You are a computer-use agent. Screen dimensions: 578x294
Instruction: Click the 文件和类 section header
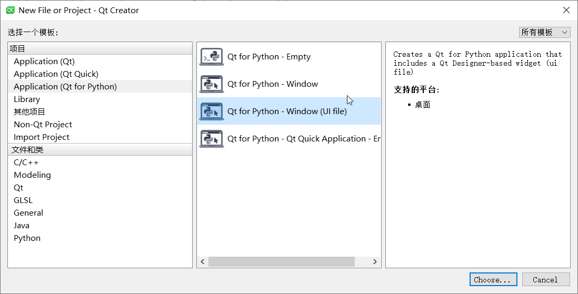click(x=100, y=149)
